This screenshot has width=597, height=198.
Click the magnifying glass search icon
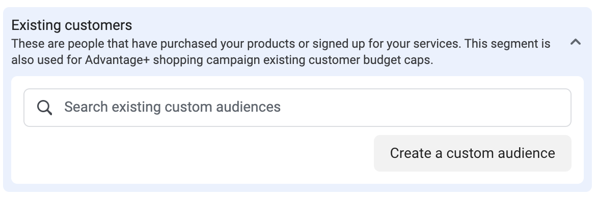[x=44, y=108]
